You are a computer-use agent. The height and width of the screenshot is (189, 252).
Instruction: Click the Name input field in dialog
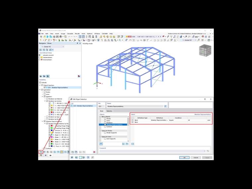[x=135, y=106]
